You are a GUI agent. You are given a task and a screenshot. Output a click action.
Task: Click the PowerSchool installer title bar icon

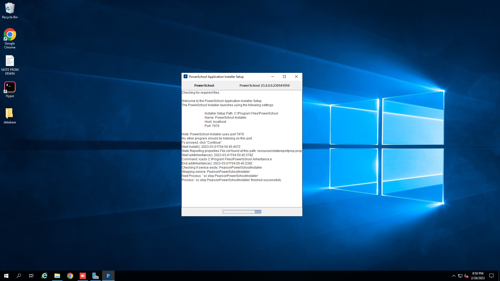pyautogui.click(x=185, y=76)
